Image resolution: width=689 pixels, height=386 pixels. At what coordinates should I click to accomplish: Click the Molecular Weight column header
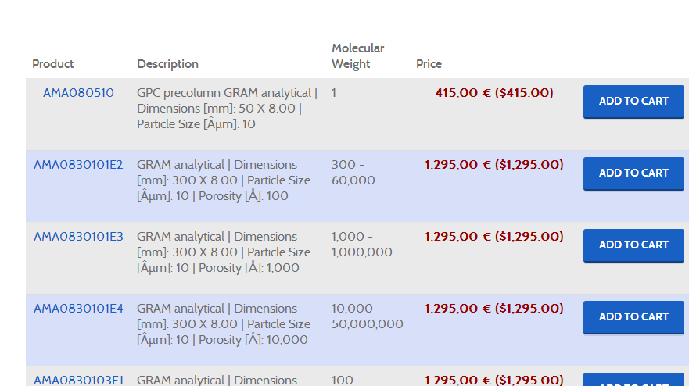[357, 56]
